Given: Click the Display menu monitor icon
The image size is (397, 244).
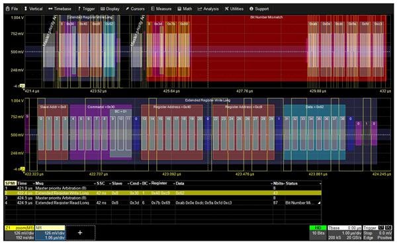Looking at the screenshot, I should 103,9.
